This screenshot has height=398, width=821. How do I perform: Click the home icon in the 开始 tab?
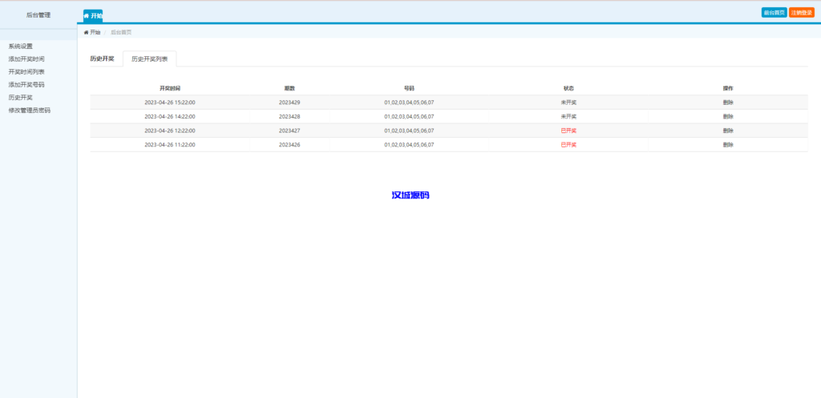pyautogui.click(x=87, y=15)
